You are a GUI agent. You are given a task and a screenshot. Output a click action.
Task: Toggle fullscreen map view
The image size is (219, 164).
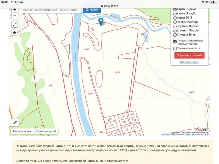(15, 25)
